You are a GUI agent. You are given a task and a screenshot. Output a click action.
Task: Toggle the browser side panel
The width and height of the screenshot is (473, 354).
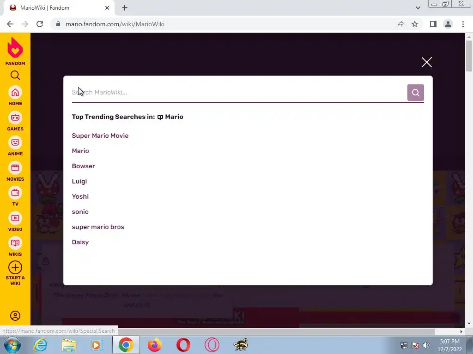pyautogui.click(x=433, y=24)
